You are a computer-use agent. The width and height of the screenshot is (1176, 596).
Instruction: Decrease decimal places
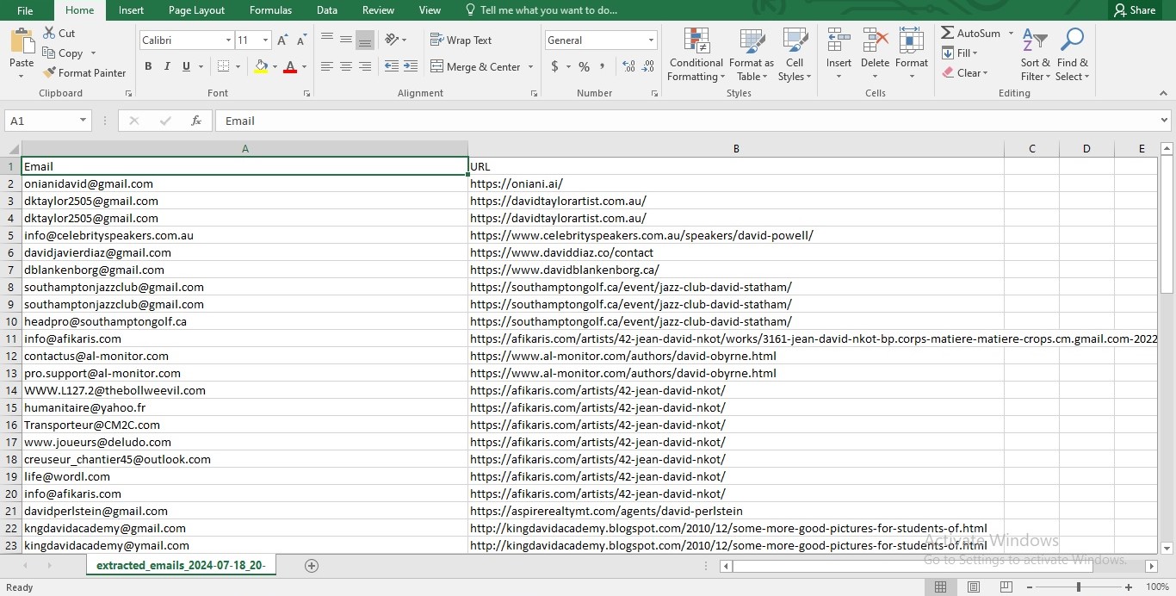click(x=647, y=66)
